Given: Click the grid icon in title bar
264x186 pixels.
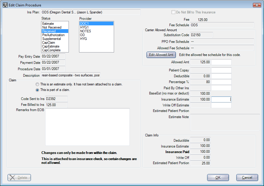Looking at the screenshot, I should point(5,5).
